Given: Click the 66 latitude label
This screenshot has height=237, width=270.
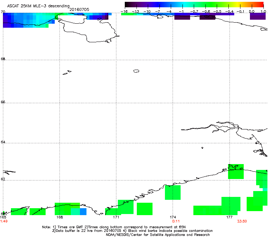Looking at the screenshot, I should click(x=3, y=102).
